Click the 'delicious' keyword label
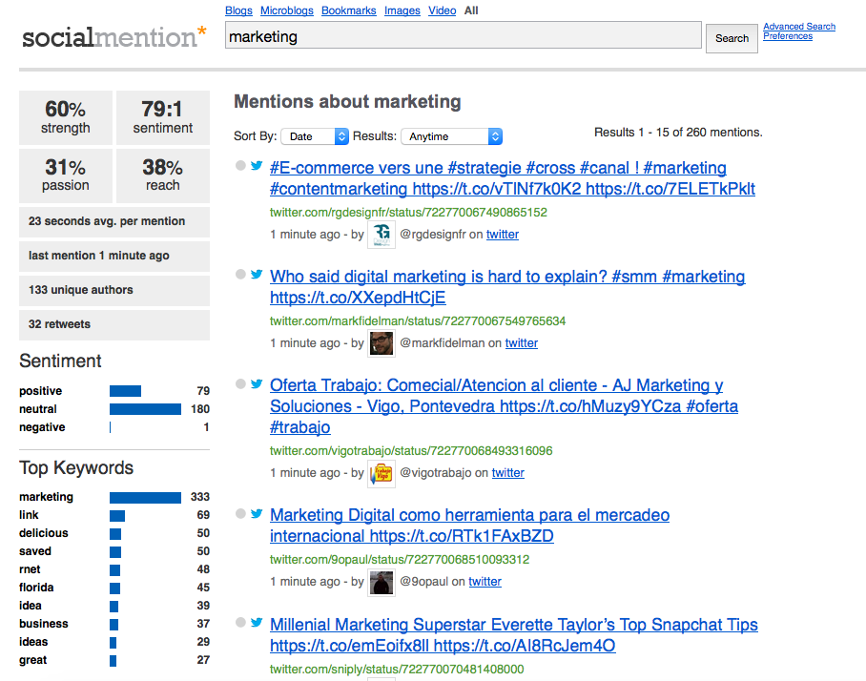This screenshot has height=681, width=866. tap(44, 533)
